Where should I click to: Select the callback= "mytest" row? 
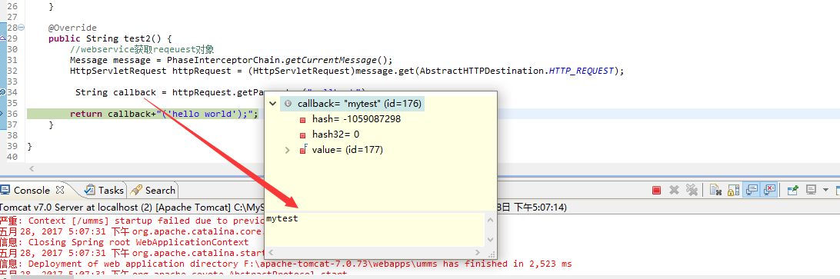click(352, 104)
